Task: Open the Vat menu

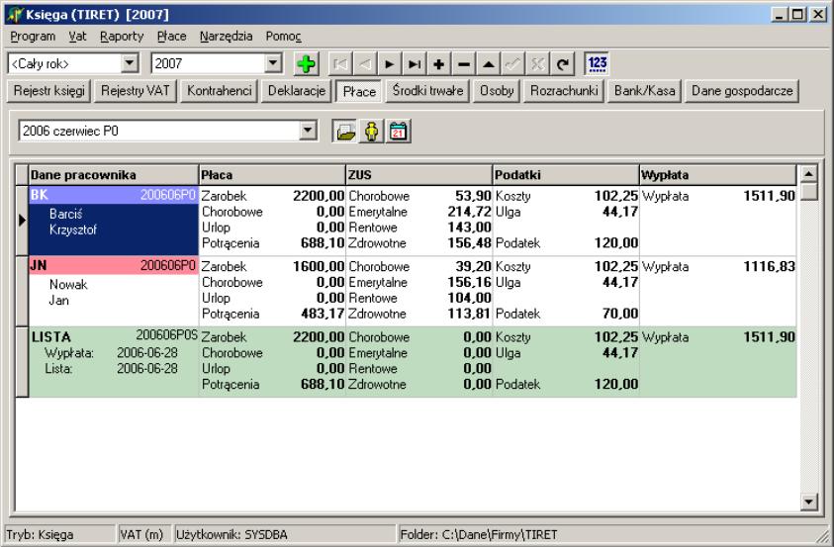Action: [77, 37]
